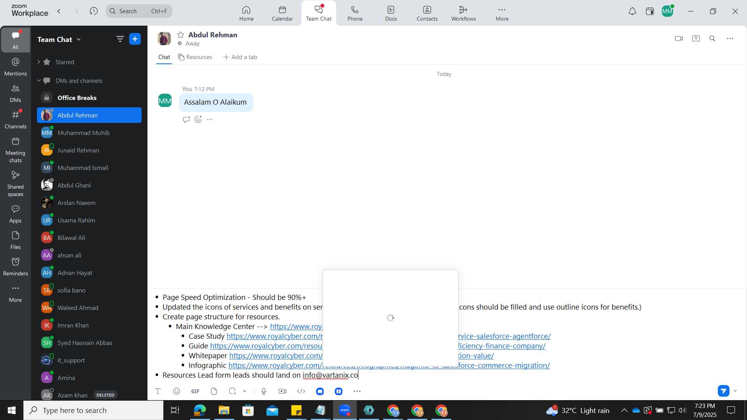Open notifications bell icon
Viewport: 747px width, 420px height.
(633, 11)
